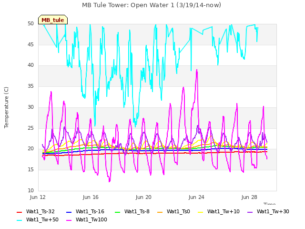The width and height of the screenshot is (305, 229).
Task: Click the magenta peak near Jun 24
Action: pos(197,71)
